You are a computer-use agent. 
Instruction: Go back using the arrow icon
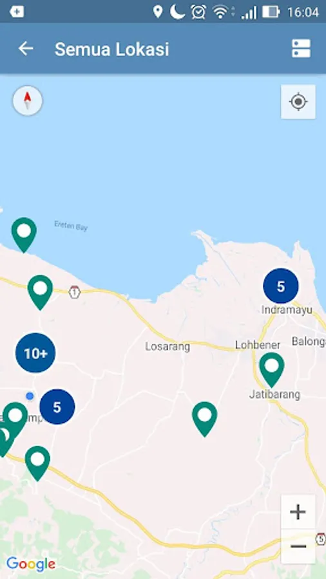tap(26, 48)
